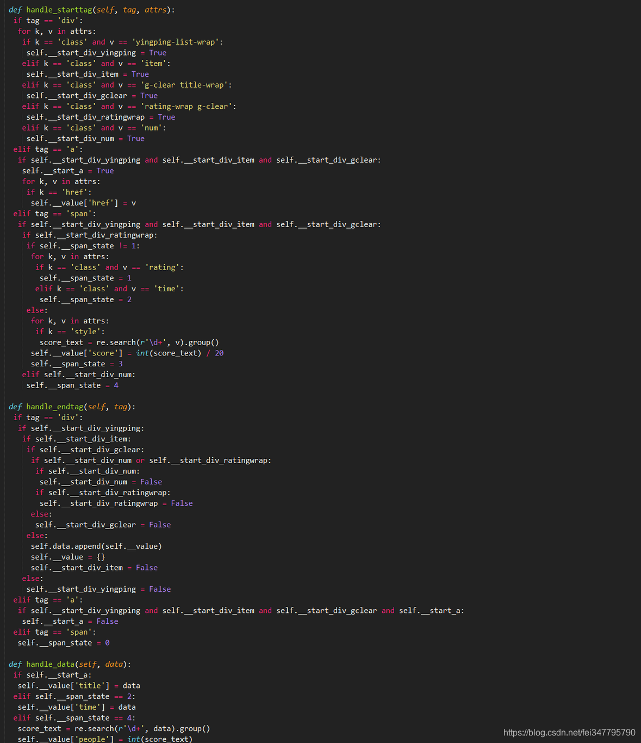Click 'self.__start_div_num = False' assignment
The height and width of the screenshot is (743, 641).
tap(101, 482)
